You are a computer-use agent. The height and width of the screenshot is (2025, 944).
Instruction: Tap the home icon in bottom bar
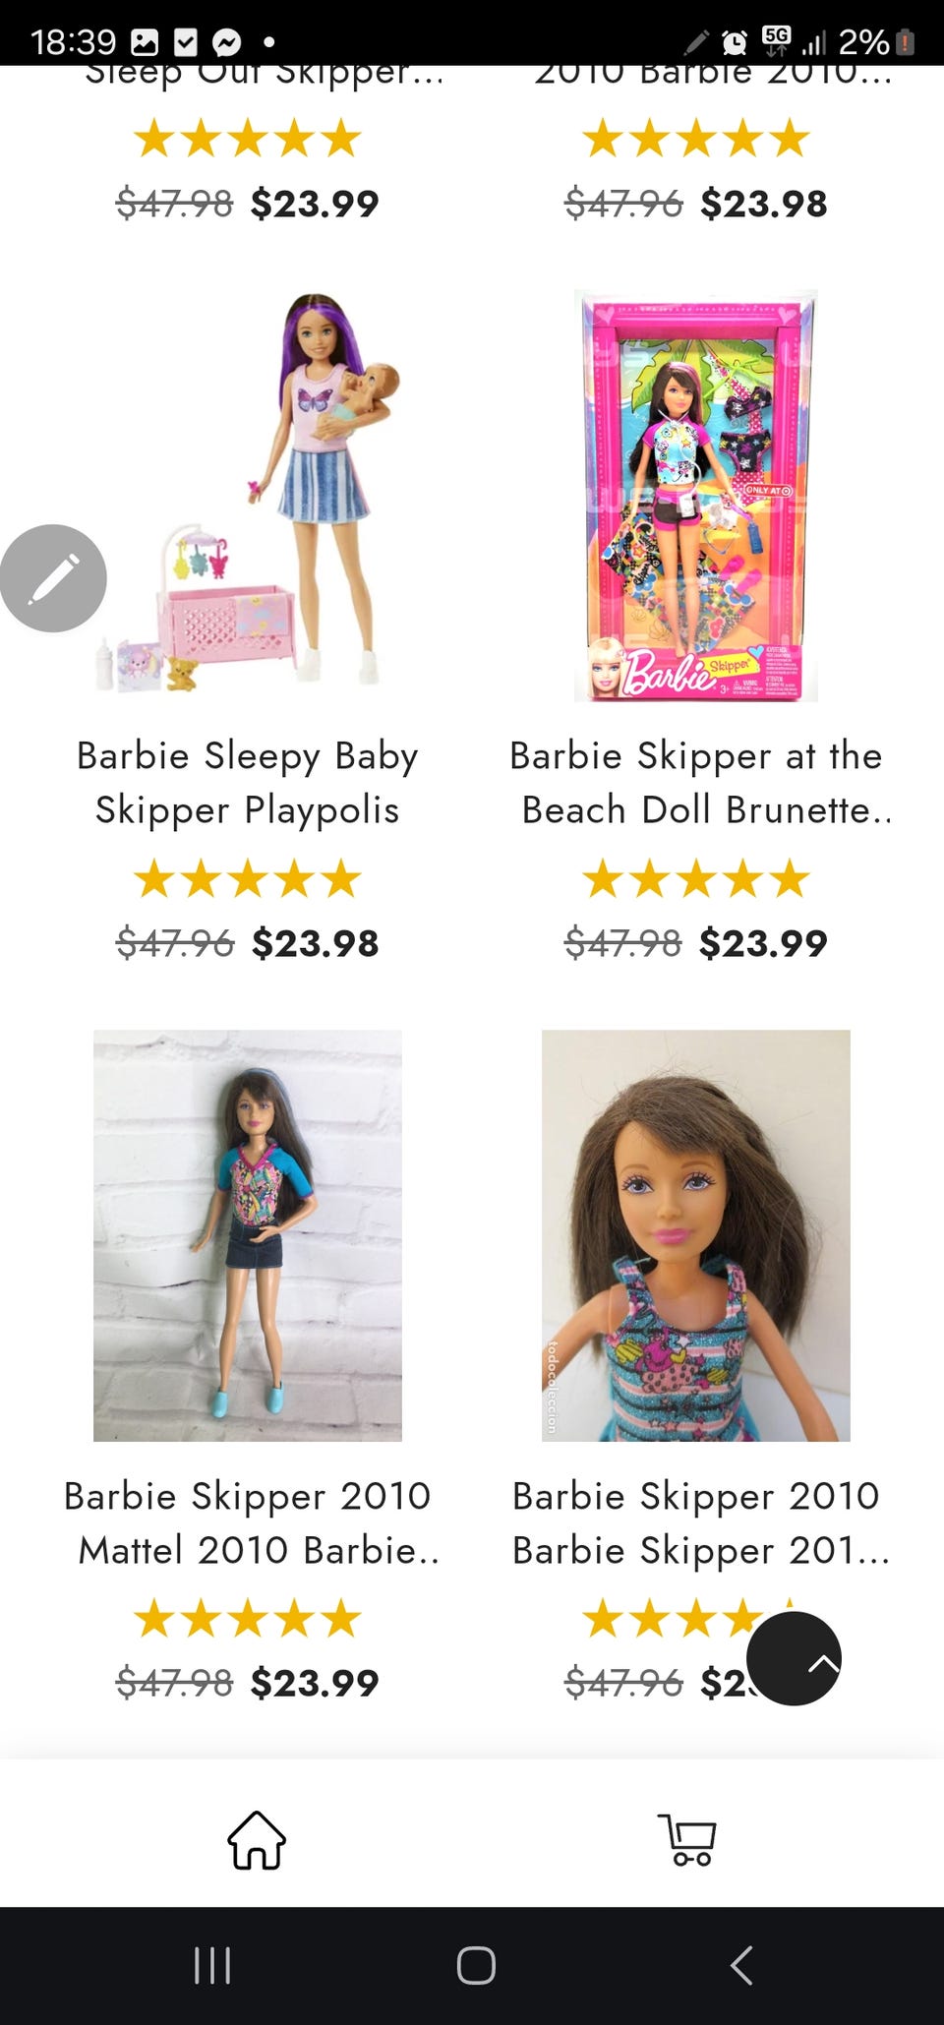click(x=257, y=1839)
